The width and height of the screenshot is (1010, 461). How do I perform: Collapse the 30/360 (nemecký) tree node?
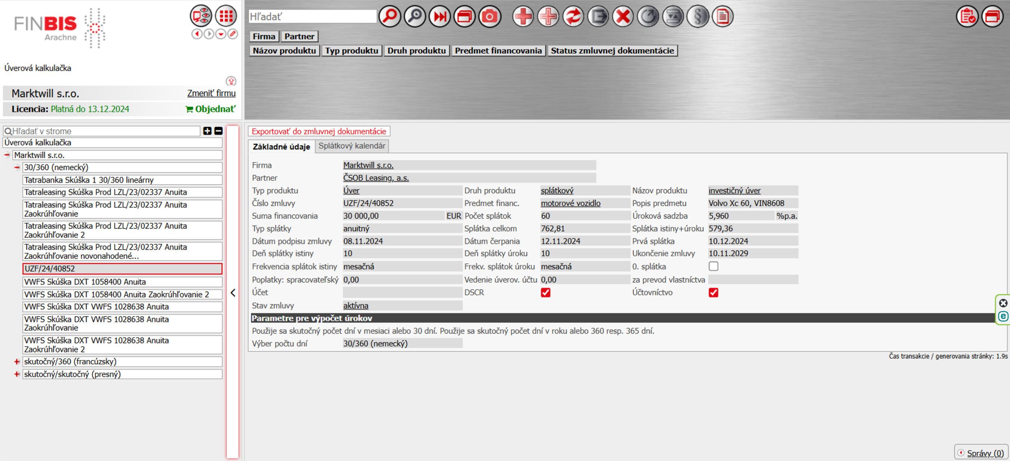click(x=17, y=168)
